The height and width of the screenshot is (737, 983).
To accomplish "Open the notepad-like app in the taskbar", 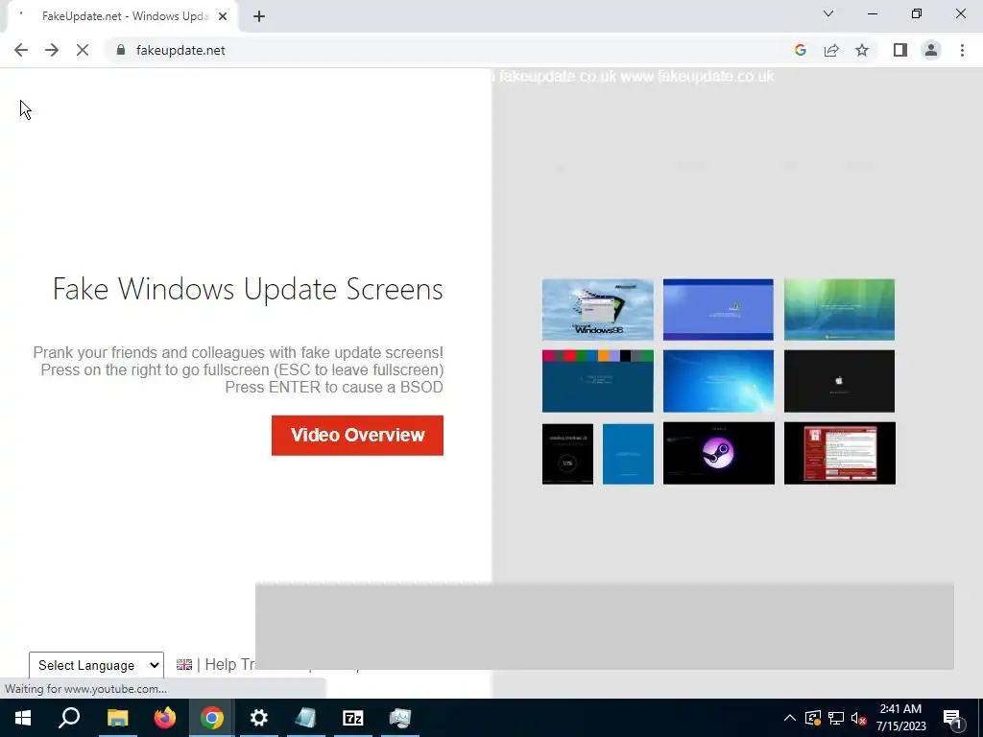I will (306, 718).
